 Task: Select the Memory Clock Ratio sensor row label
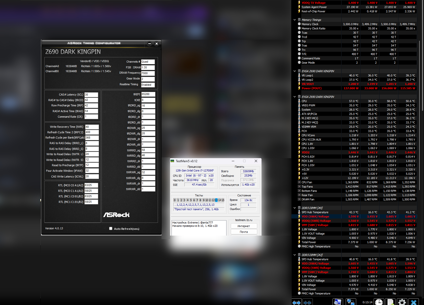coord(313,28)
